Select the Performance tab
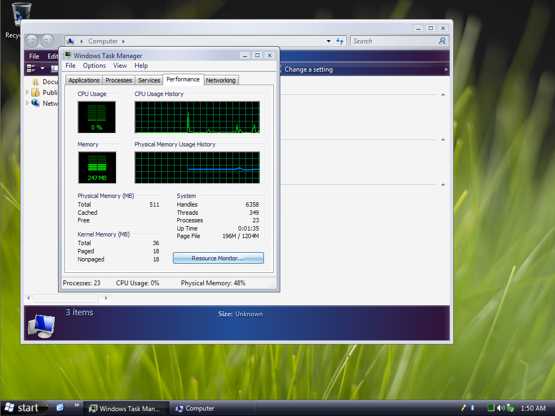This screenshot has height=416, width=555. [x=183, y=79]
